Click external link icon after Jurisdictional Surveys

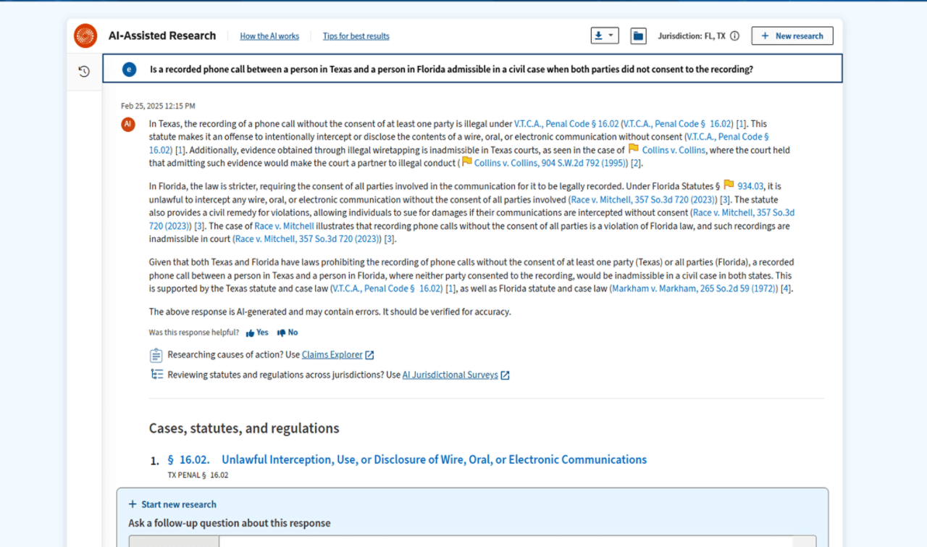click(x=505, y=375)
